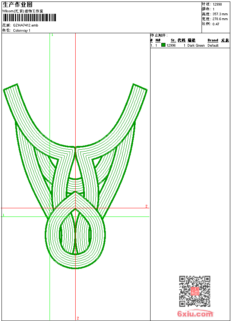Click the red seal inside the QR code
This screenshot has width=231, height=321.
[194, 291]
